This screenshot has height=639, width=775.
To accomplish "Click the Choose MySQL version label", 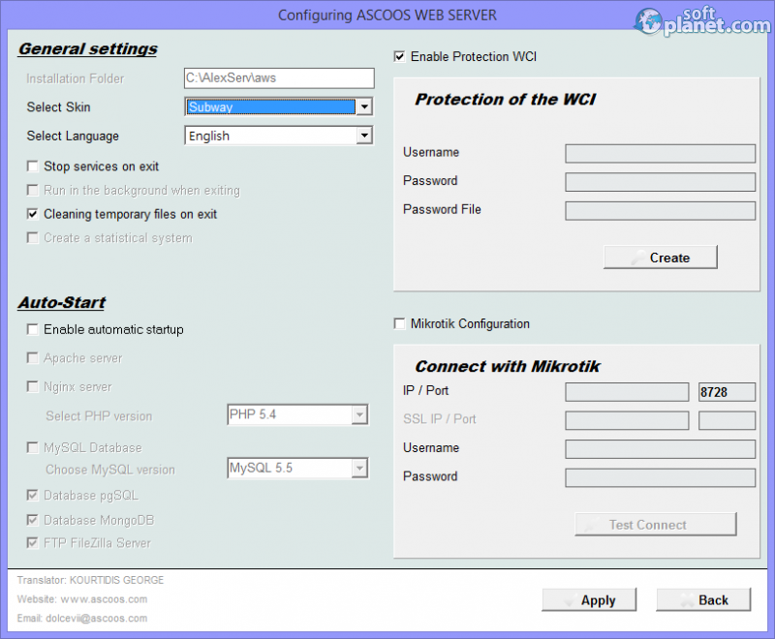I will pos(110,470).
